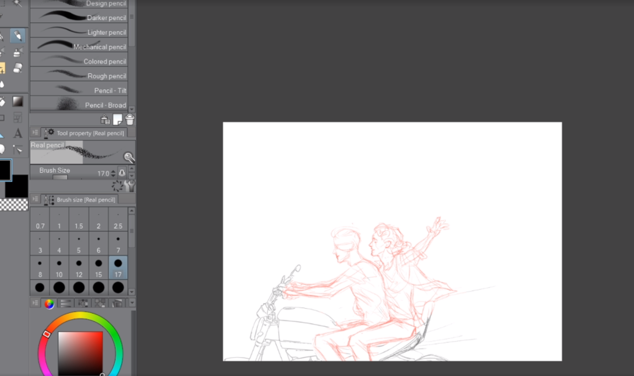Screen dimensions: 634x376
Task: Select the Pencil tool in the toolbar
Action: coord(17,36)
